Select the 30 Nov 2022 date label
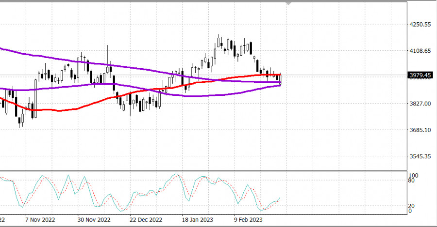 94,219
